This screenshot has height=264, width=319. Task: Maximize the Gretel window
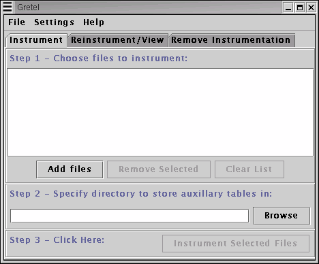[300, 8]
